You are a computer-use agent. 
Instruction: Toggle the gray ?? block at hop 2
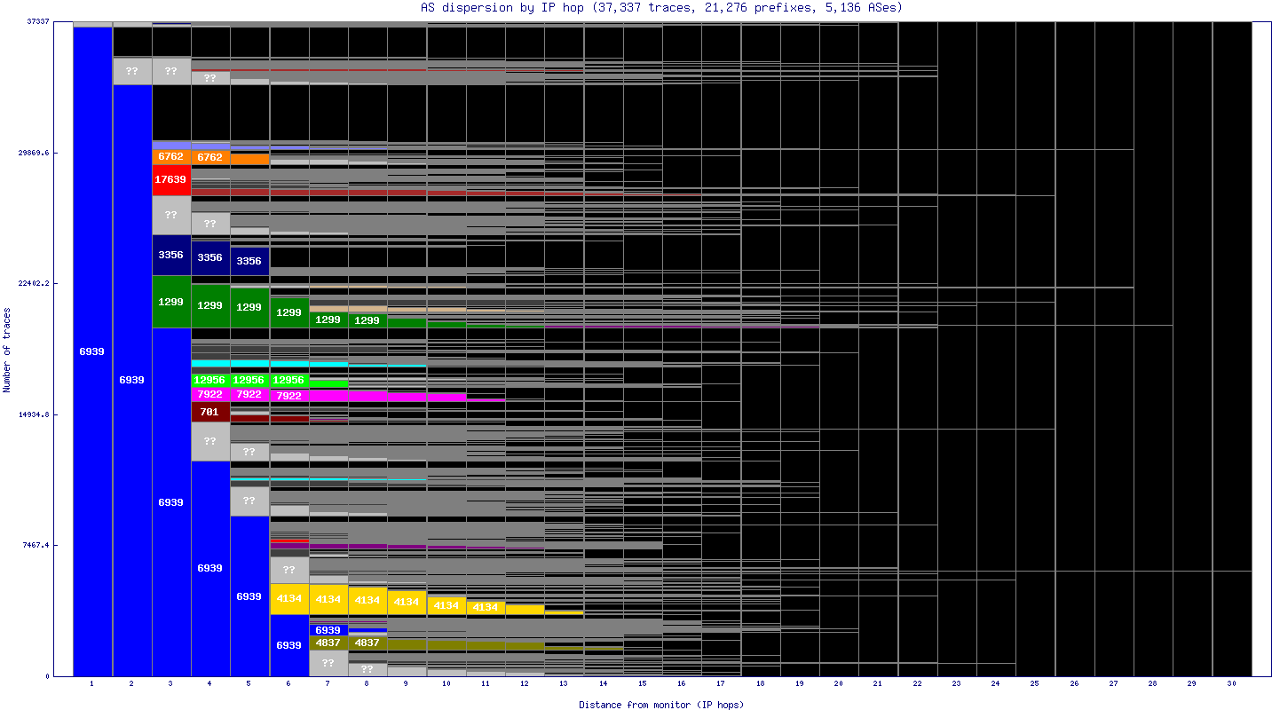coord(131,71)
